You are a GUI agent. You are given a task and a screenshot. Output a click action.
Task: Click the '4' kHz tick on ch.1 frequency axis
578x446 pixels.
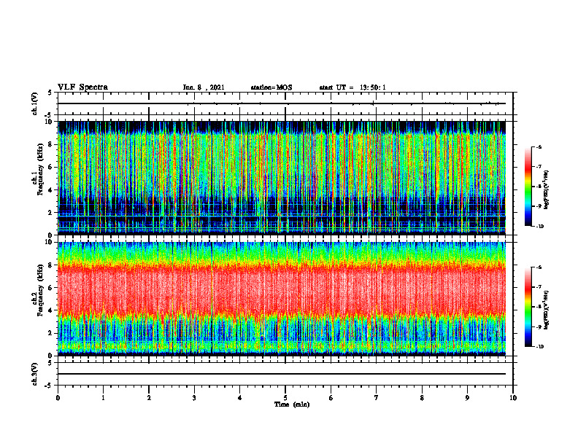[52, 190]
